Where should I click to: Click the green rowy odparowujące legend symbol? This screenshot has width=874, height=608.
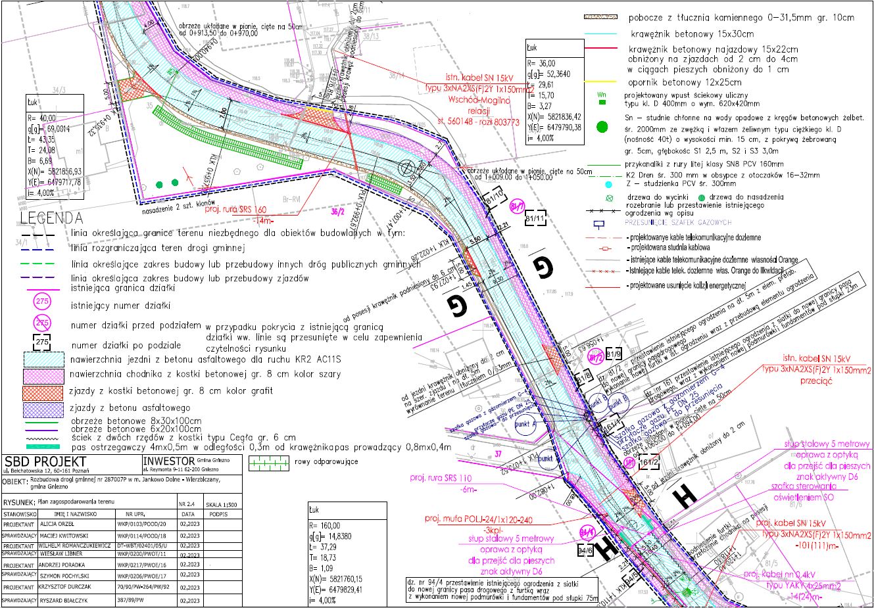coord(270,464)
